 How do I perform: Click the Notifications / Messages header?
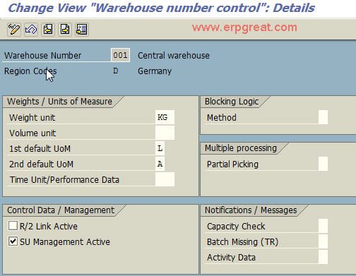pos(251,210)
